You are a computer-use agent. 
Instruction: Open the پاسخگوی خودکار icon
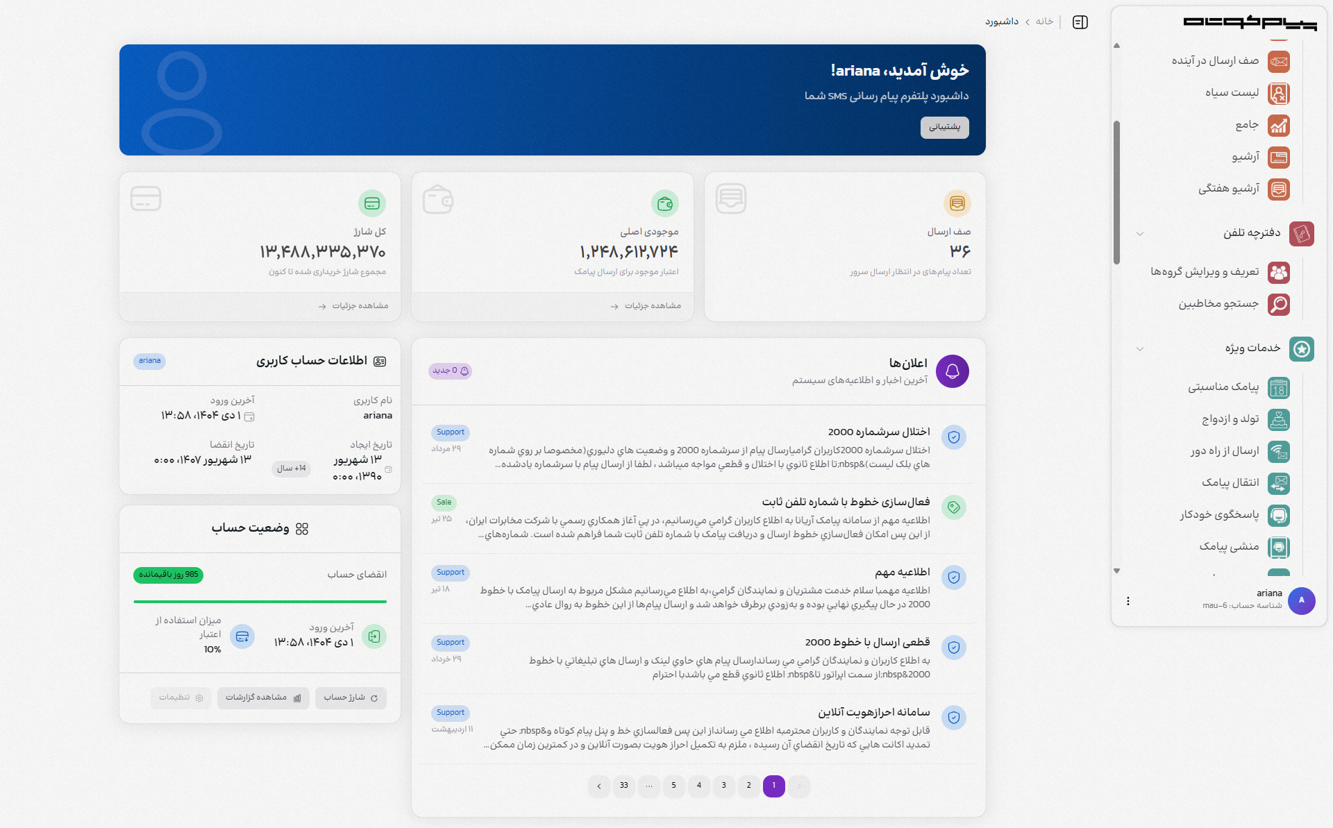coord(1280,516)
